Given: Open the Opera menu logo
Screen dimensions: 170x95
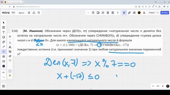Looking at the screenshot, I should pos(2,2).
